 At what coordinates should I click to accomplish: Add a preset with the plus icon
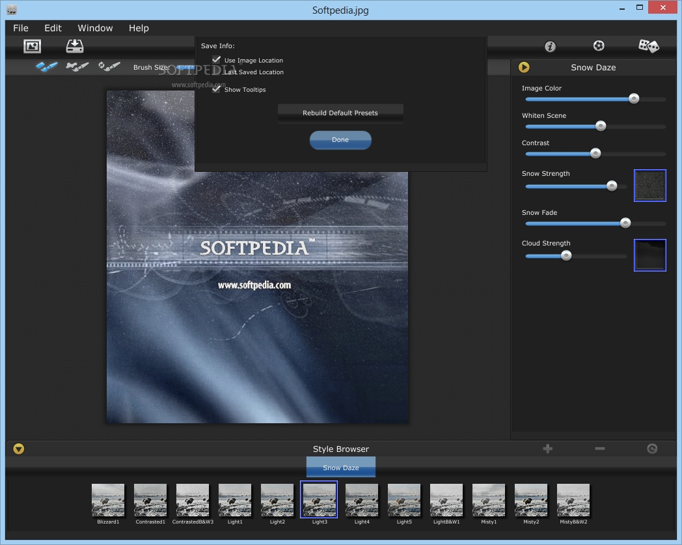[547, 449]
